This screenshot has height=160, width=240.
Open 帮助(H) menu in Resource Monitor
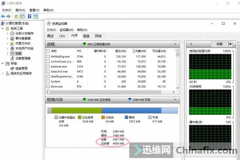[x=82, y=30]
